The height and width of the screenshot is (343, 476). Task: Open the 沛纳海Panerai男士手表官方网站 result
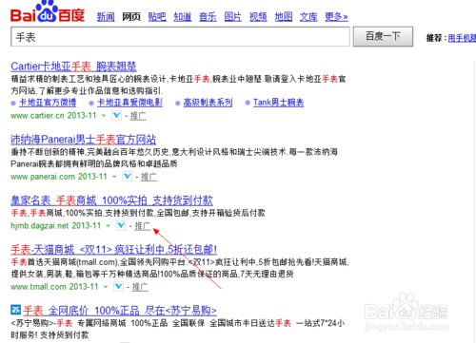[x=83, y=140]
